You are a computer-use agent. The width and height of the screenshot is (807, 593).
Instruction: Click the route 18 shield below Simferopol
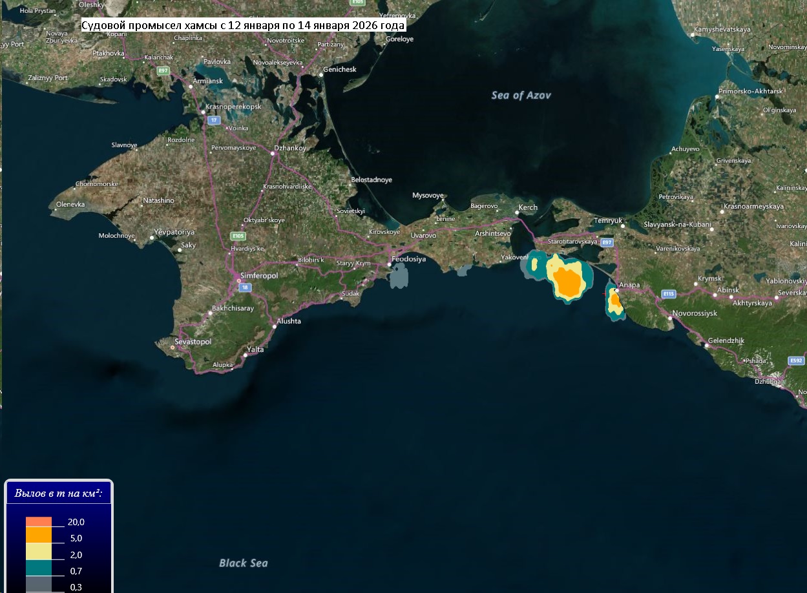point(244,287)
